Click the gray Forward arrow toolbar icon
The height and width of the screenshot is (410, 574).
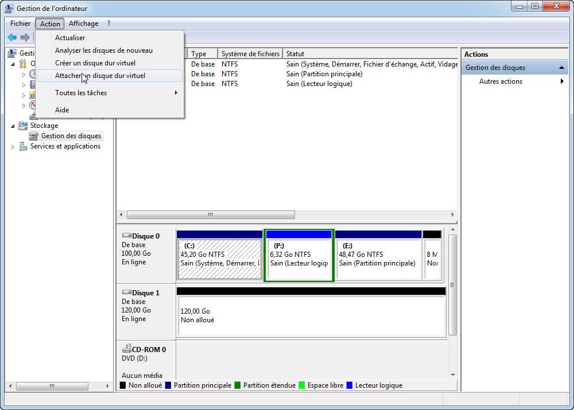pyautogui.click(x=25, y=37)
